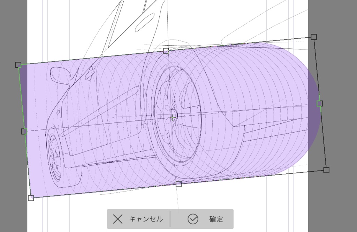This screenshot has width=357, height=232.
Task: Click the left-middle edge transform handle
Action: coord(24,131)
